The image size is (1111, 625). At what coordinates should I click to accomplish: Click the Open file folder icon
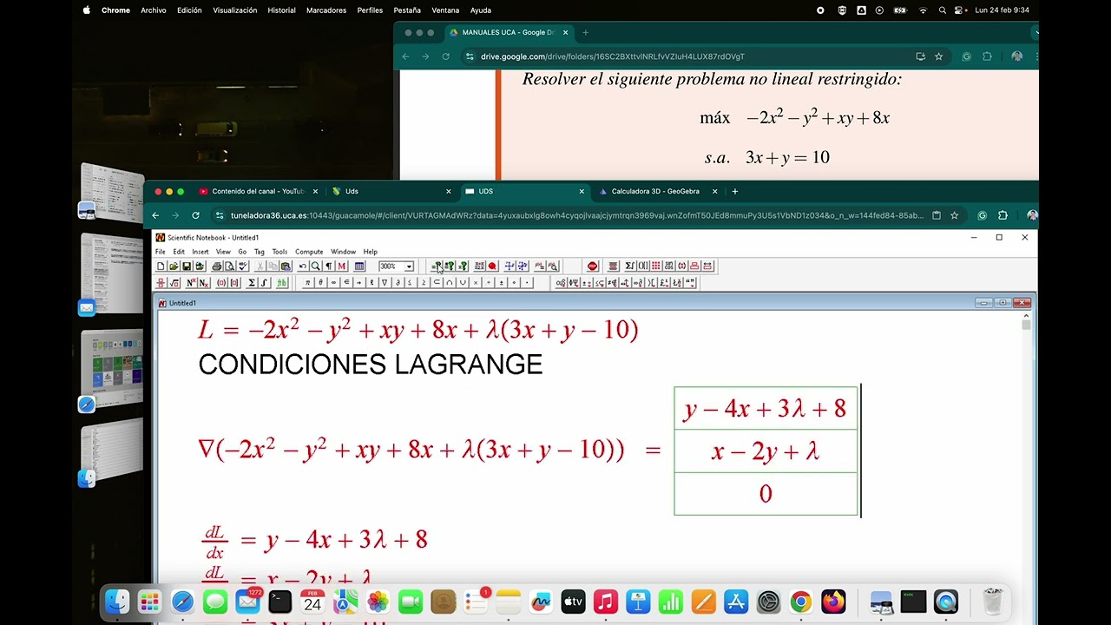pos(174,266)
